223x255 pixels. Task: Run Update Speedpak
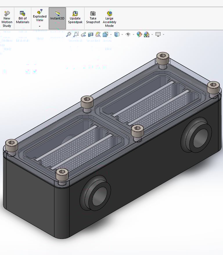click(x=75, y=17)
